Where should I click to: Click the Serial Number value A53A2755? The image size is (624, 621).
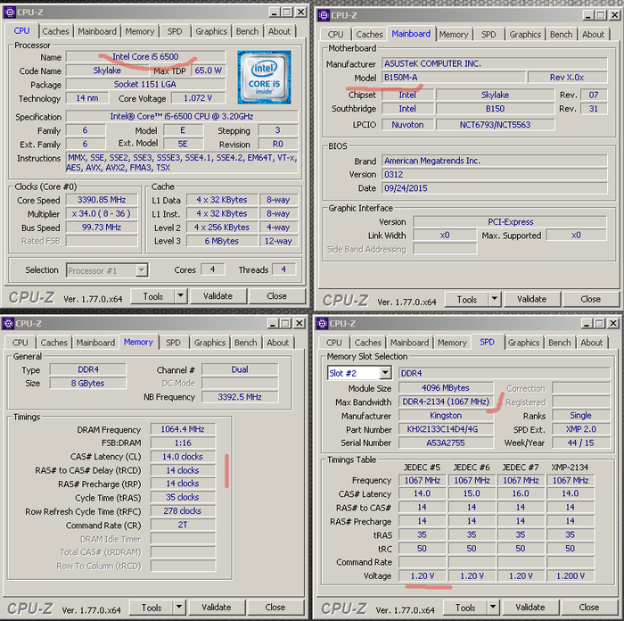click(x=446, y=443)
